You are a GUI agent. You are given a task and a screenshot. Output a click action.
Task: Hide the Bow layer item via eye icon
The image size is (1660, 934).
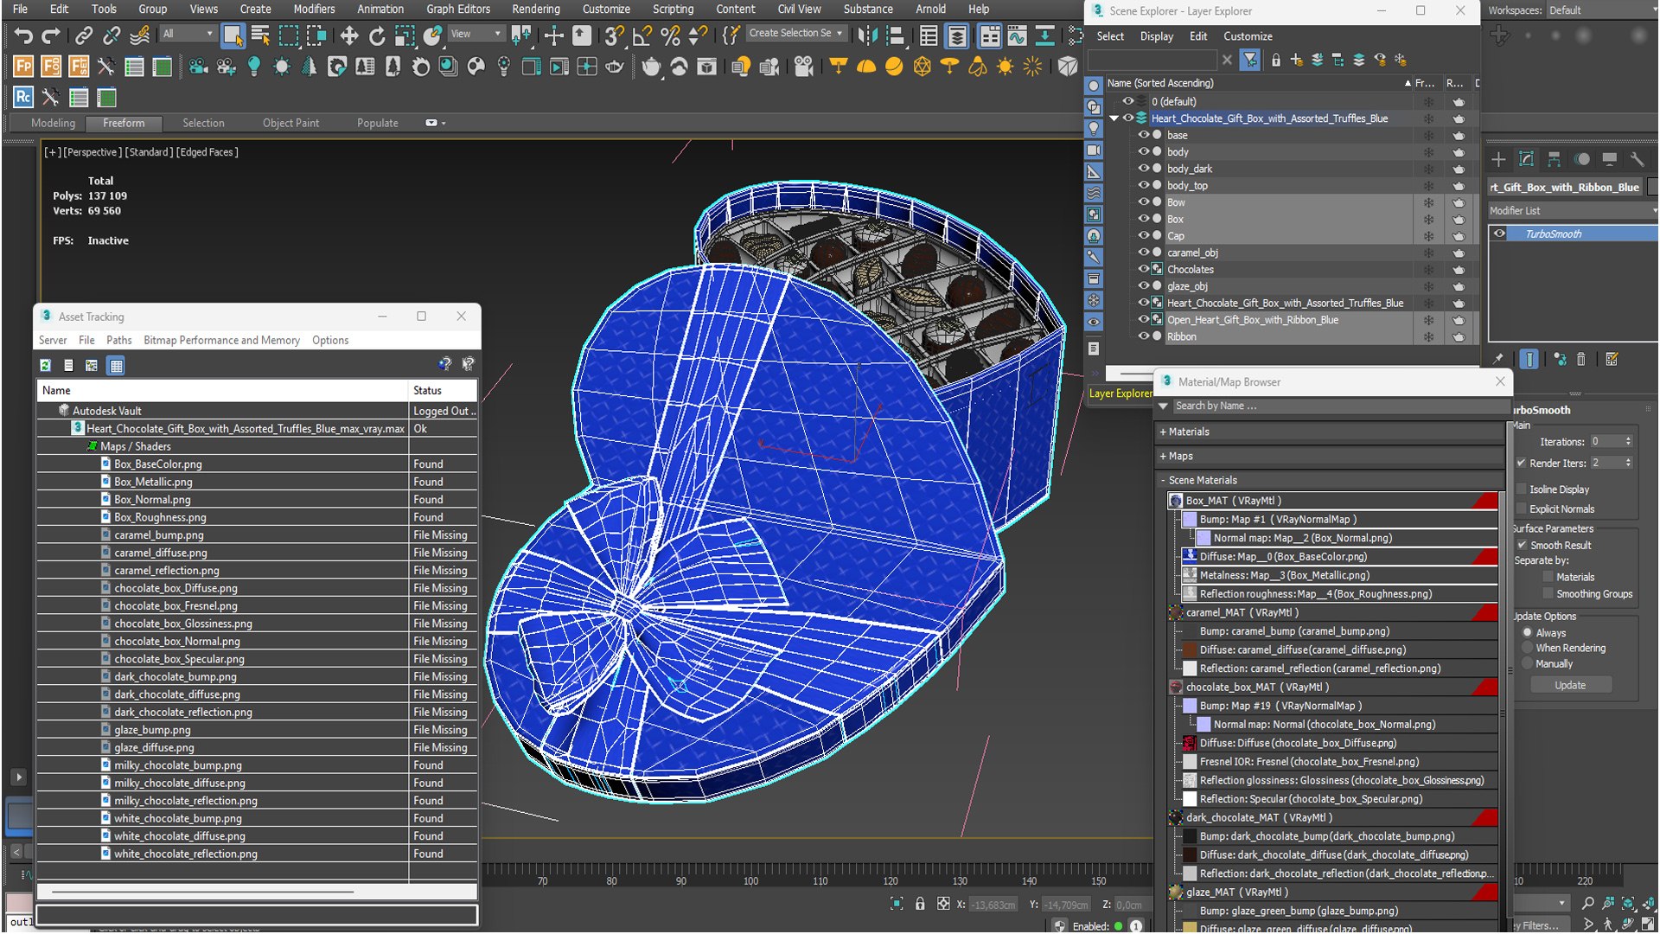1143,202
